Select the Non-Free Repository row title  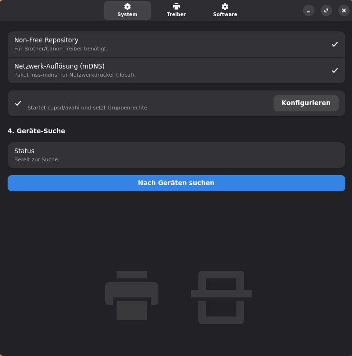pos(46,40)
